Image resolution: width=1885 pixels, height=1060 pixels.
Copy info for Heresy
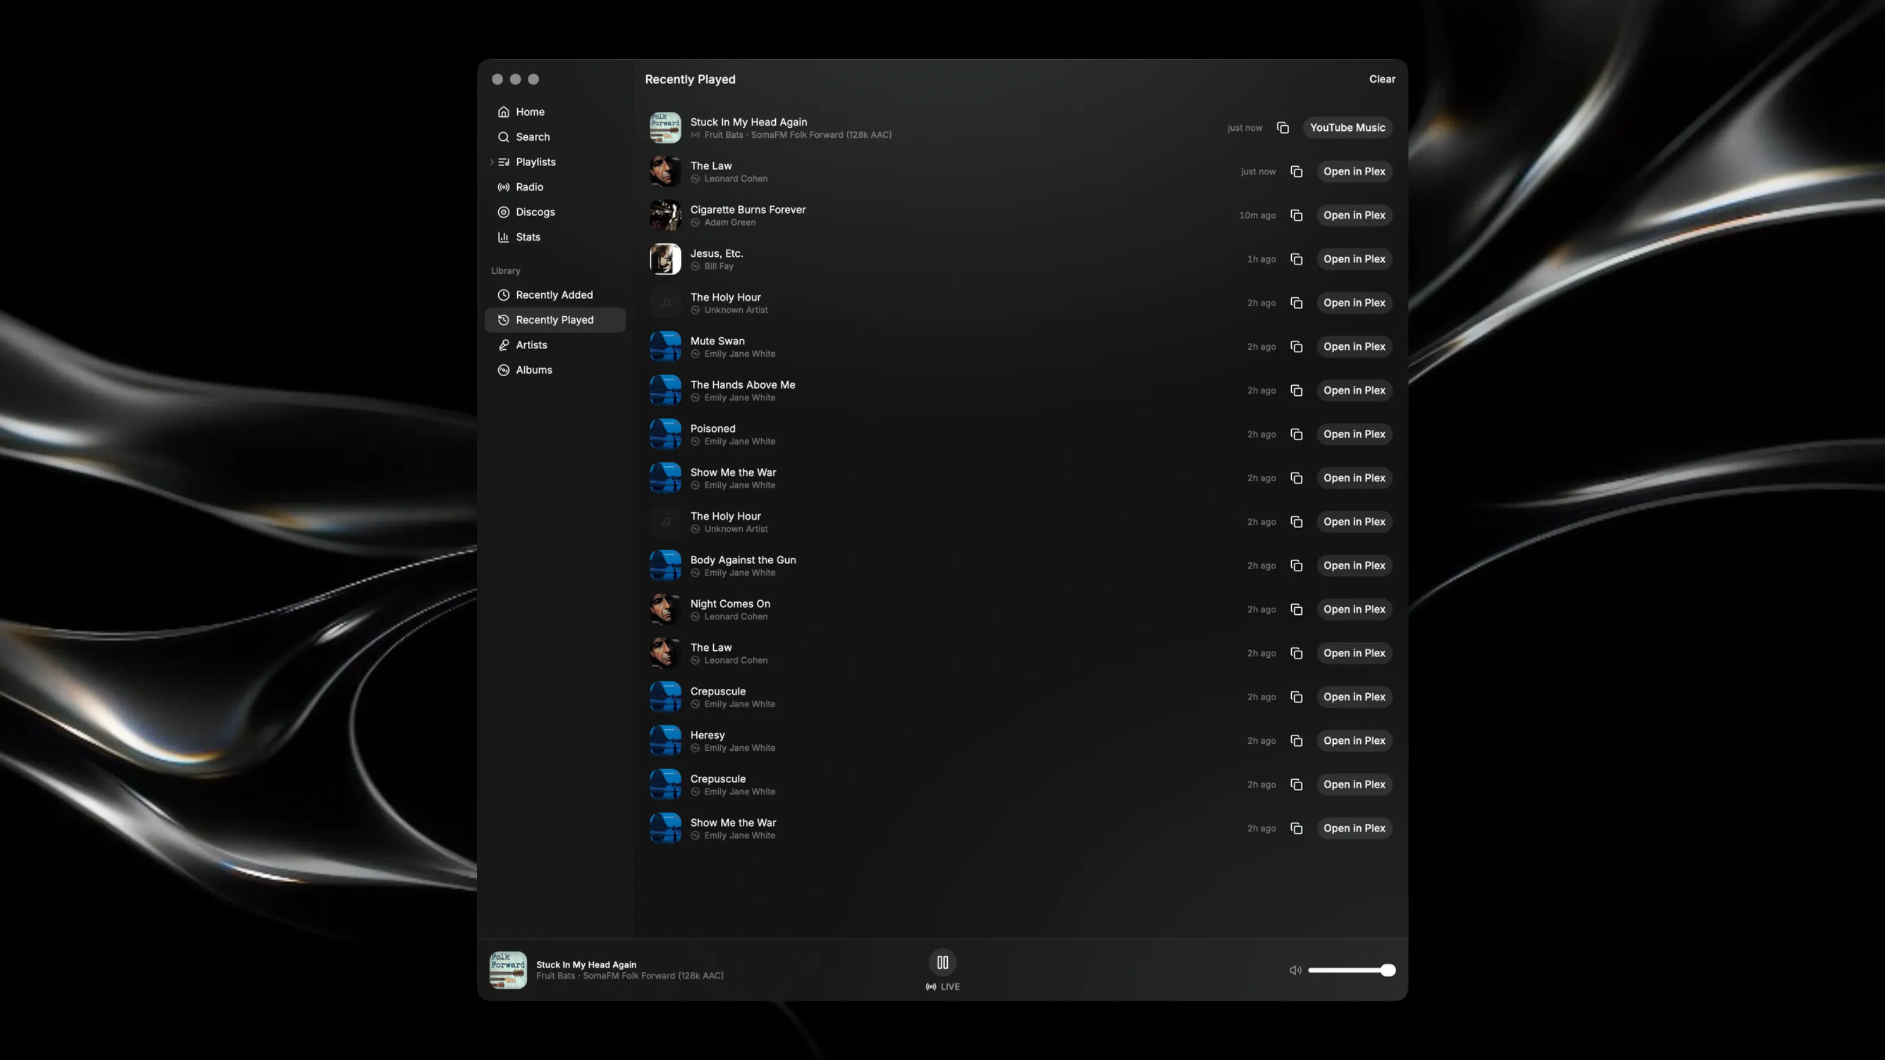coord(1296,741)
